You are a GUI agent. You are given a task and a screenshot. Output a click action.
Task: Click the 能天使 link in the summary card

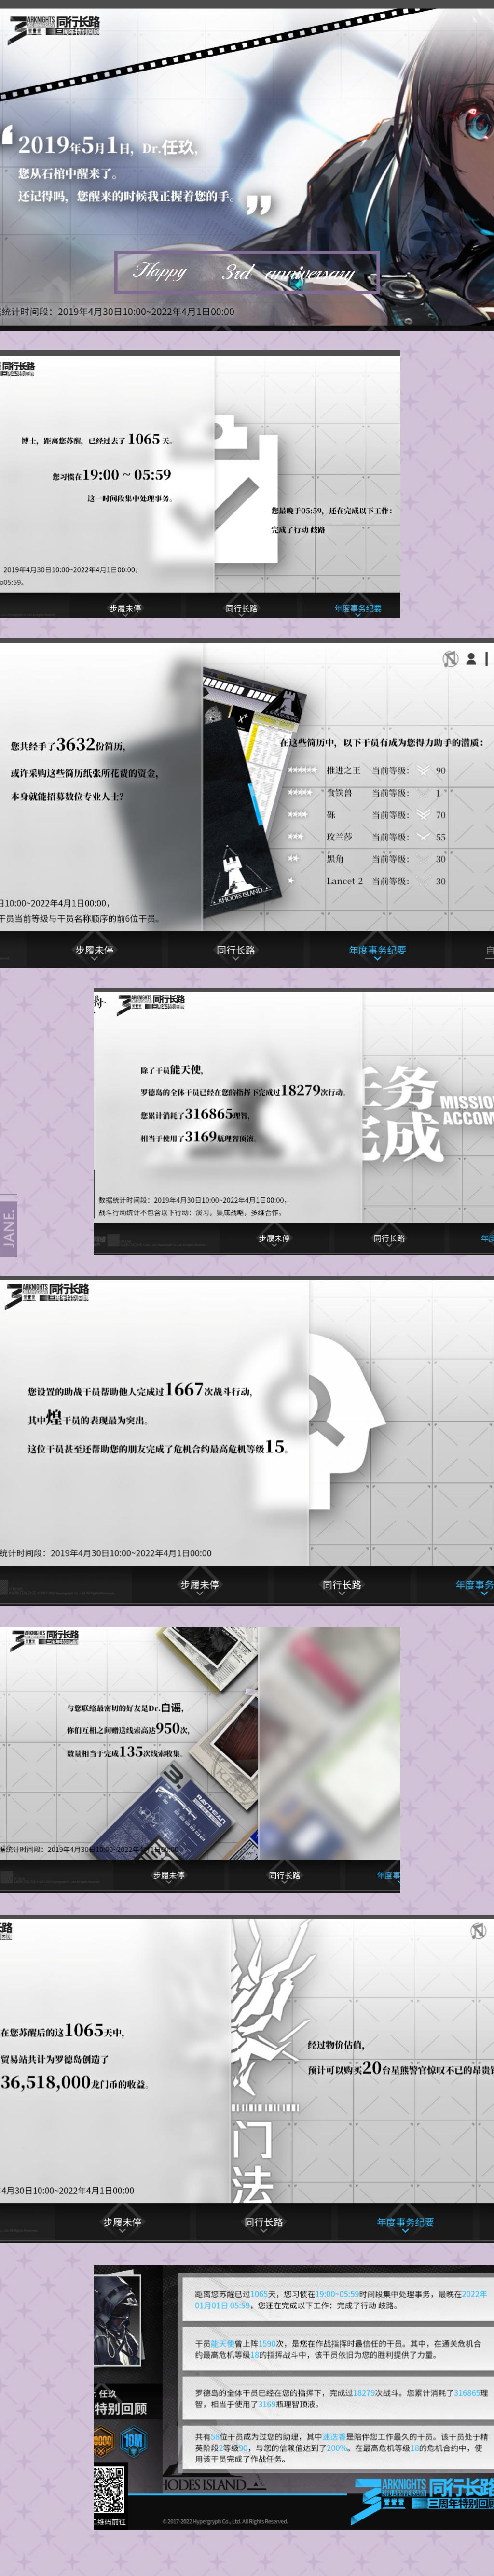click(222, 2342)
